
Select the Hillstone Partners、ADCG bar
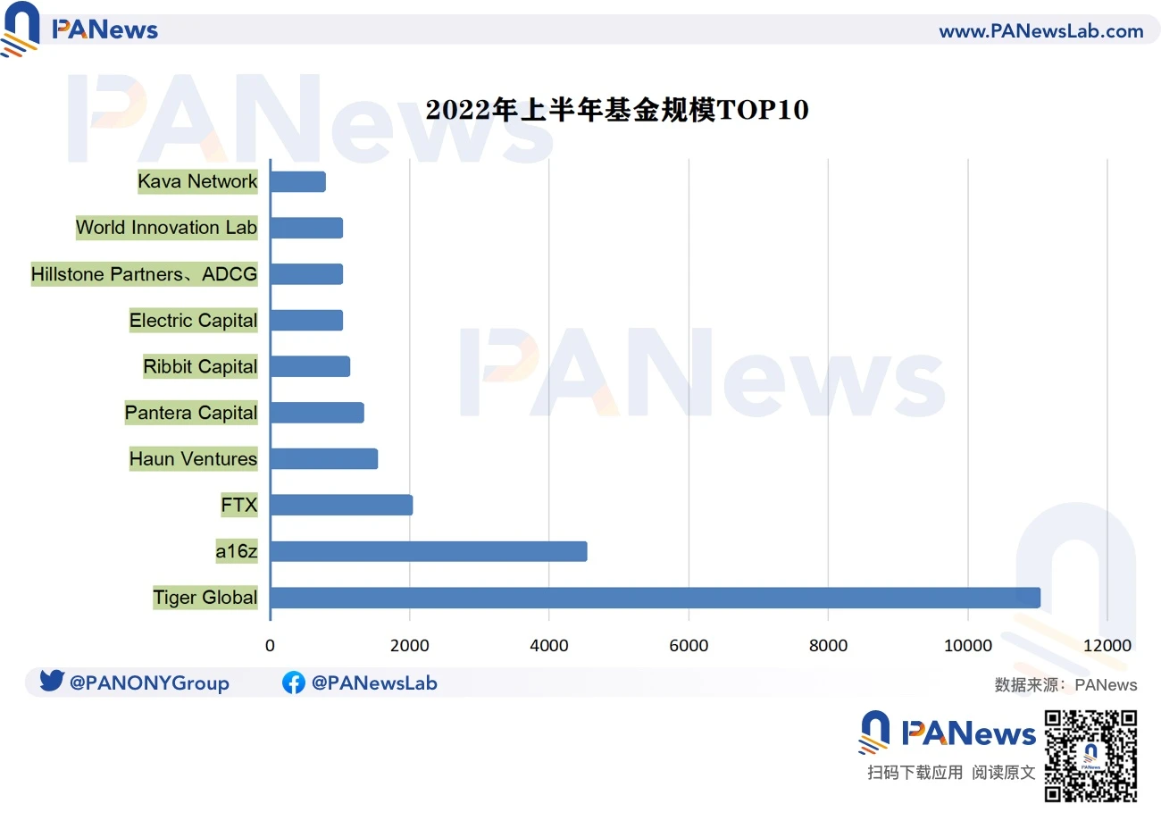(306, 274)
